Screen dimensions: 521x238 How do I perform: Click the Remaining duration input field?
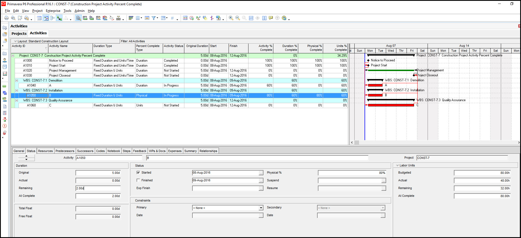pos(98,188)
